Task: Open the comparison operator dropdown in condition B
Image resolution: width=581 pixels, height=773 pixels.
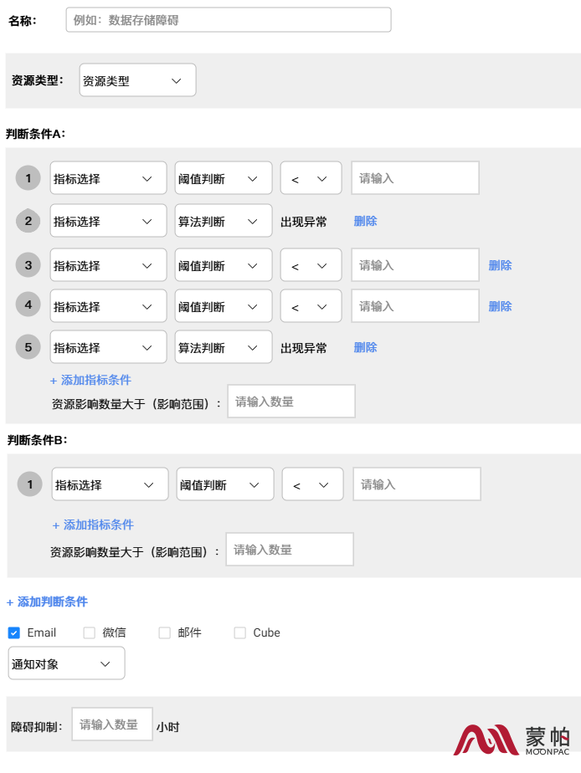Action: click(312, 484)
